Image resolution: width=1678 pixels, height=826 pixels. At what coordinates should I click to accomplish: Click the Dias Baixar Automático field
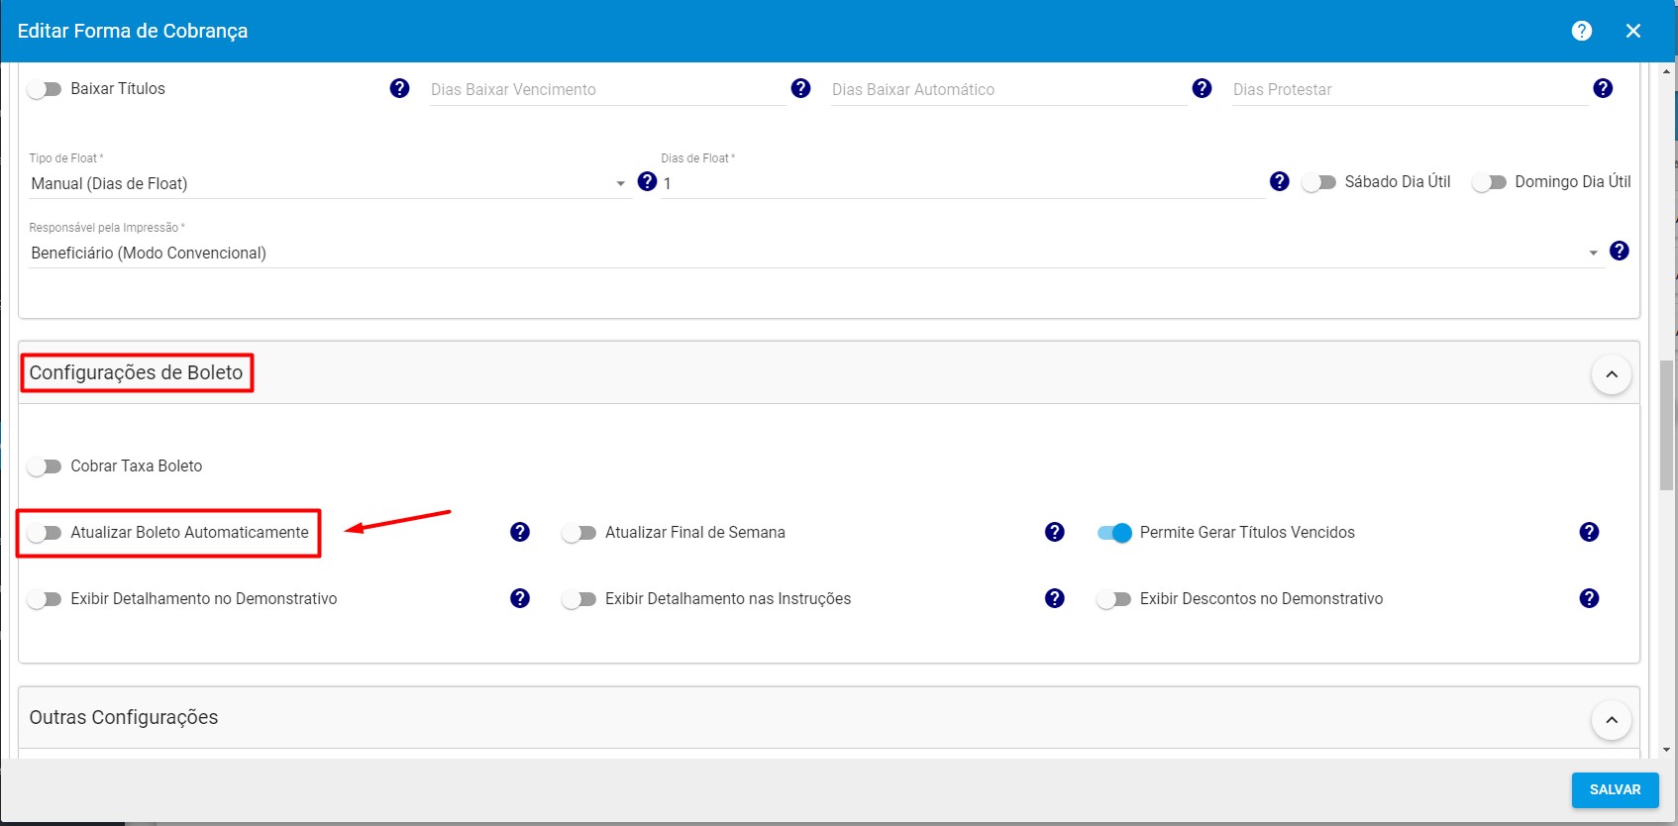1008,89
